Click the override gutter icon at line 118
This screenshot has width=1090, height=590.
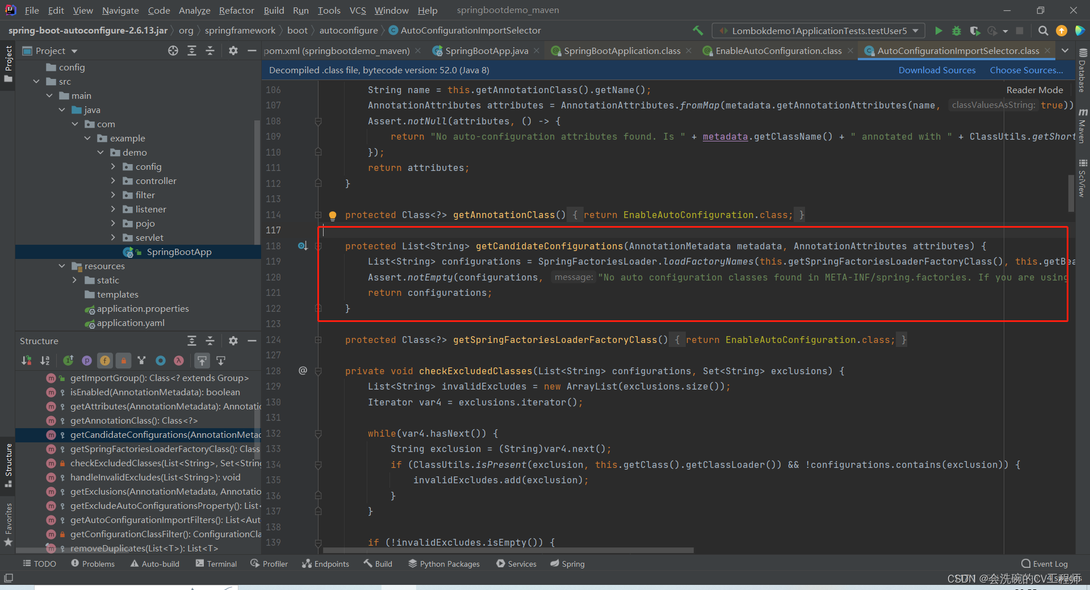pyautogui.click(x=303, y=246)
